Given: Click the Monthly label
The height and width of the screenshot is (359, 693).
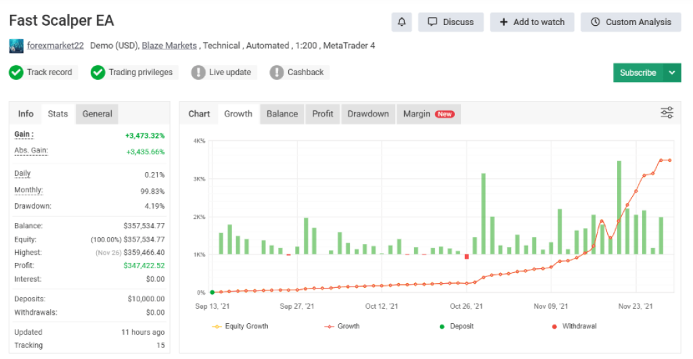Looking at the screenshot, I should (28, 190).
